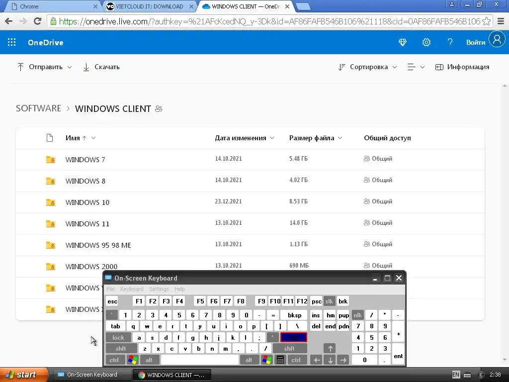This screenshot has height=382, width=509.
Task: Toggle the lock (caps lock) key
Action: point(118,338)
